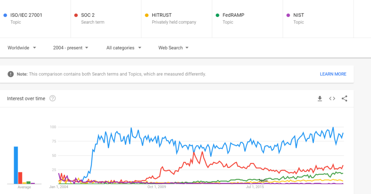Expand the All categories dropdown
This screenshot has width=371, height=194.
point(124,48)
